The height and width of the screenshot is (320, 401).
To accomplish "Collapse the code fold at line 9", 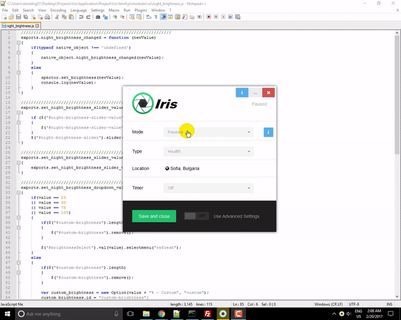I will coord(19,72).
